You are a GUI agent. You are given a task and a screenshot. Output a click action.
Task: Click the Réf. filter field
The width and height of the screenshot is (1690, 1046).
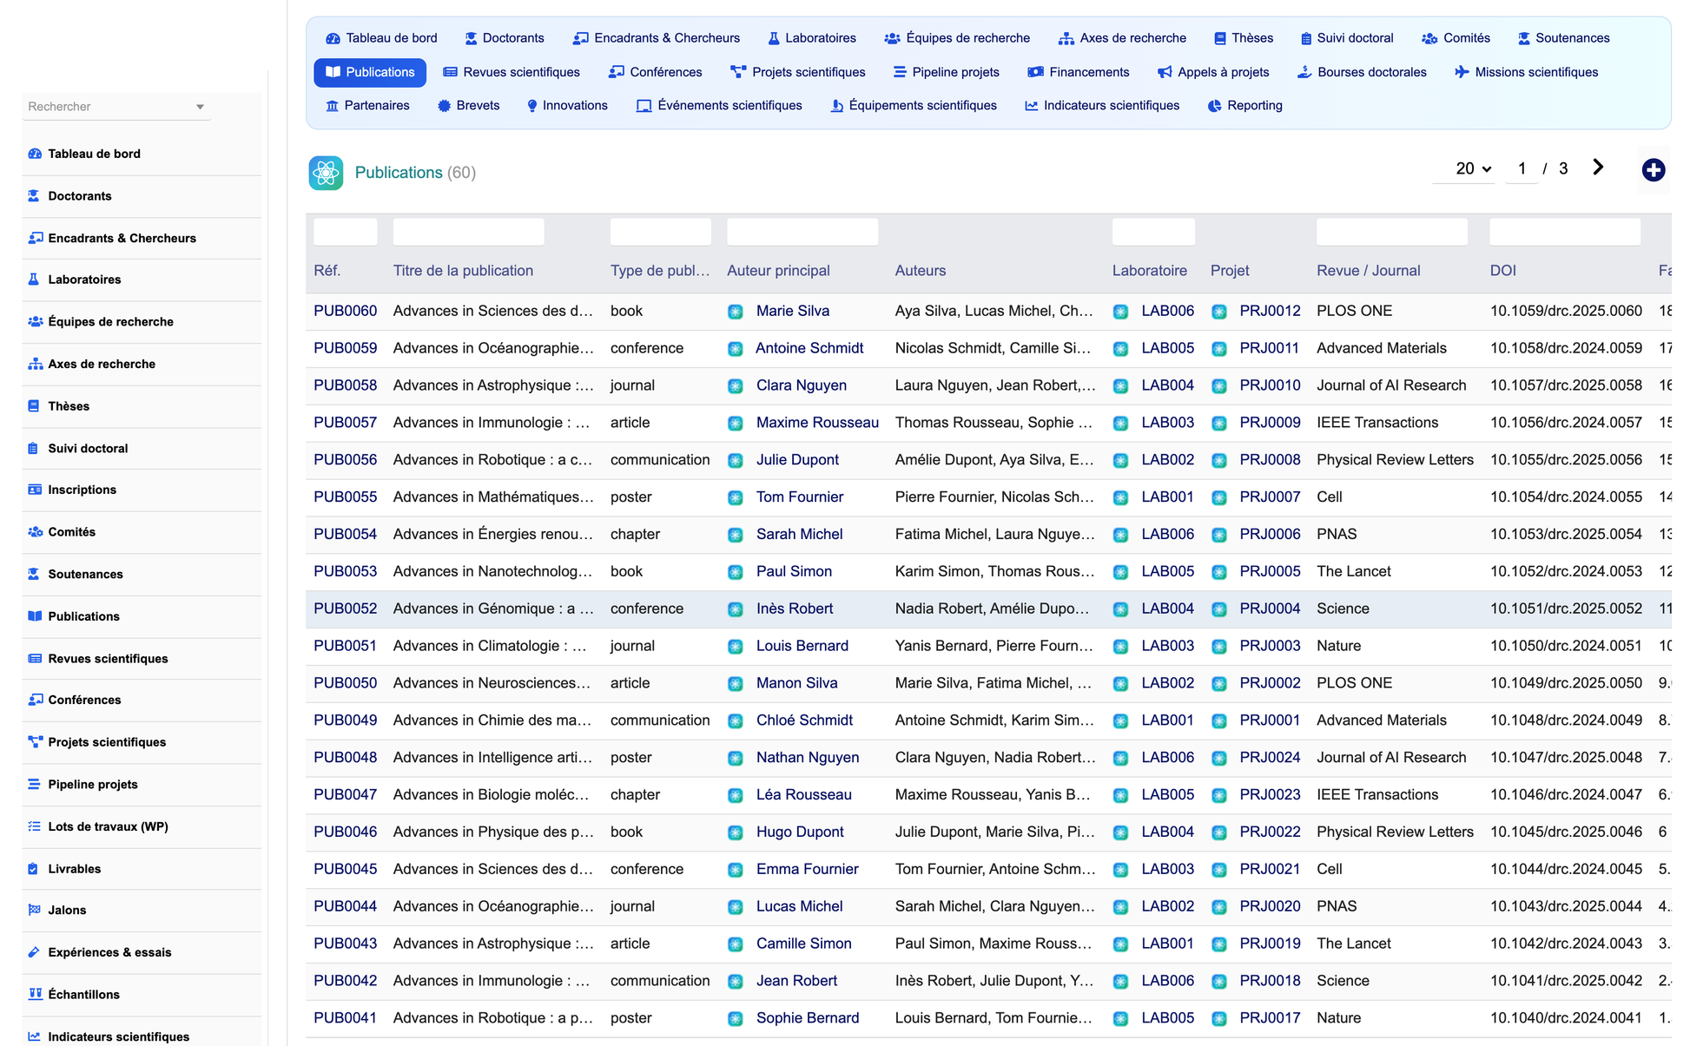click(345, 232)
